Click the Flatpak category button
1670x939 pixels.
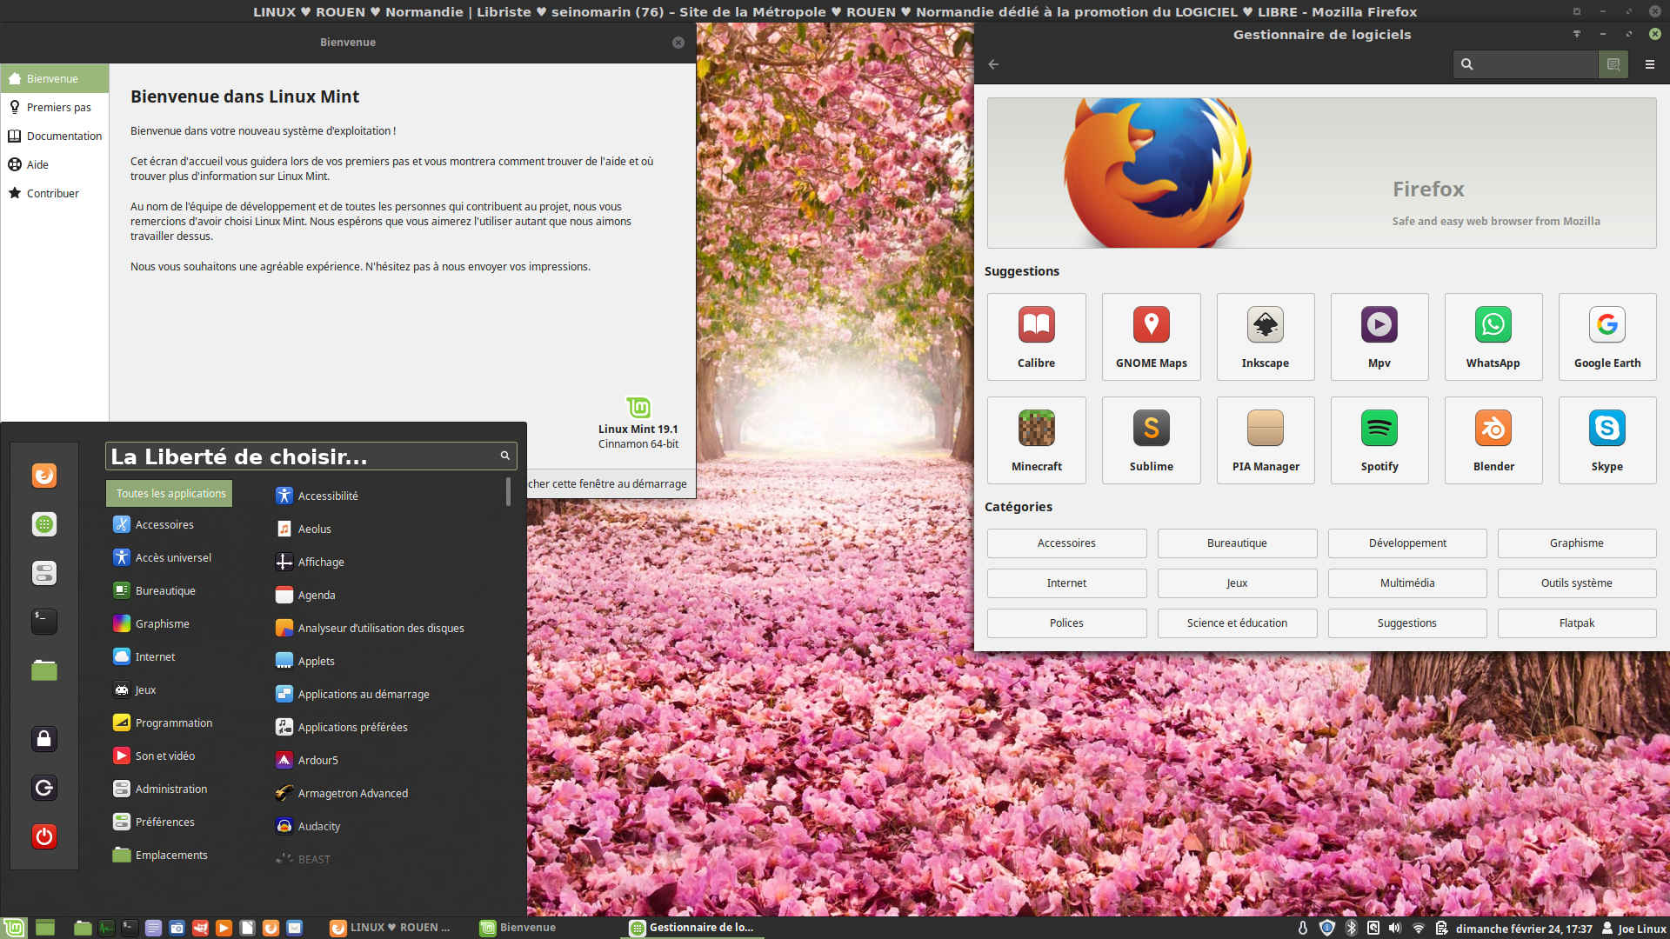point(1576,623)
